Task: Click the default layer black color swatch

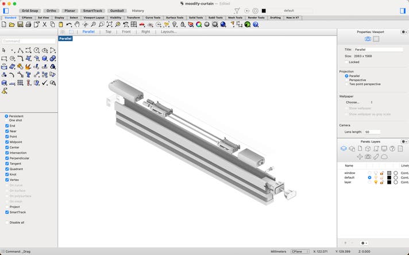Action: 389,177
